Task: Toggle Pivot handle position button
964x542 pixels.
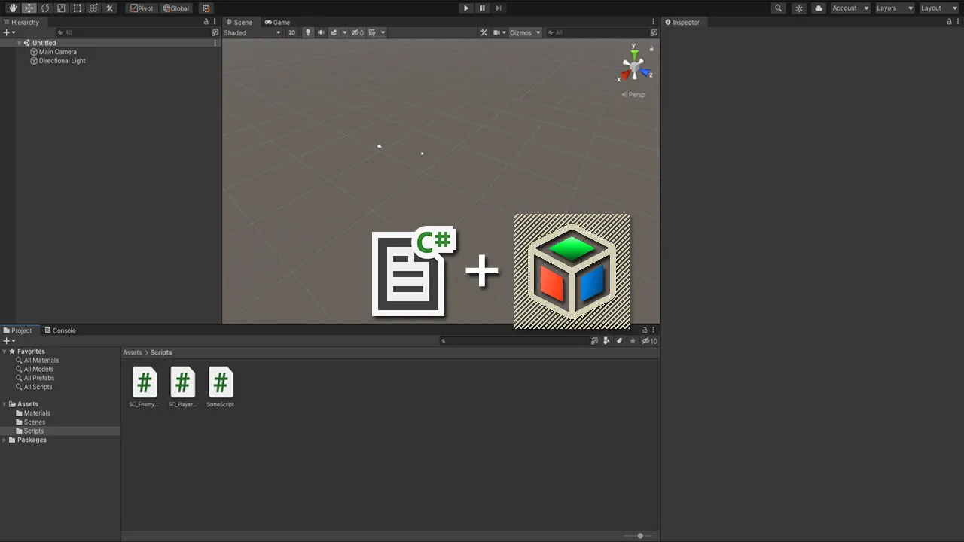Action: (x=141, y=8)
